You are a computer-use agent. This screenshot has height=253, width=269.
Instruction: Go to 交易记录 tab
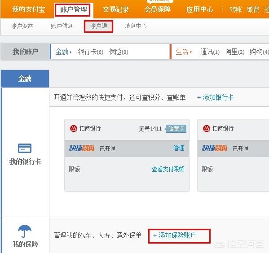(x=116, y=9)
